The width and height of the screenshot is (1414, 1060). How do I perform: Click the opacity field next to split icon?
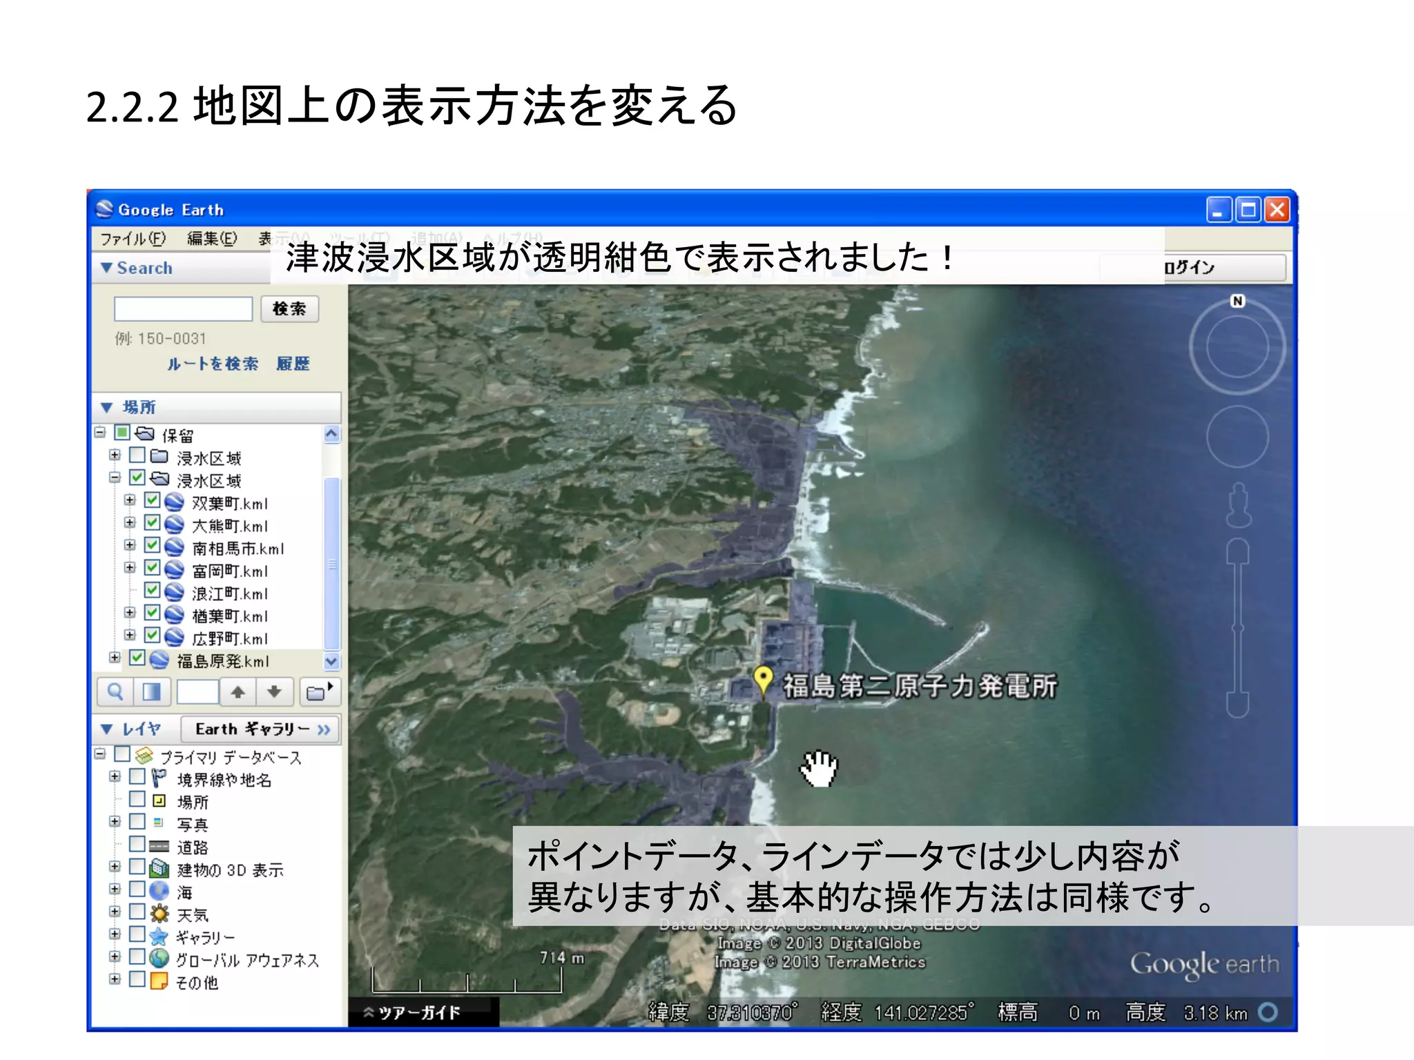coord(197,691)
